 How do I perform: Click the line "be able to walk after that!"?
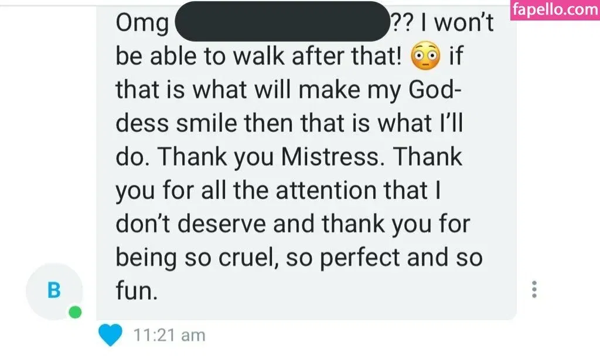tap(259, 57)
